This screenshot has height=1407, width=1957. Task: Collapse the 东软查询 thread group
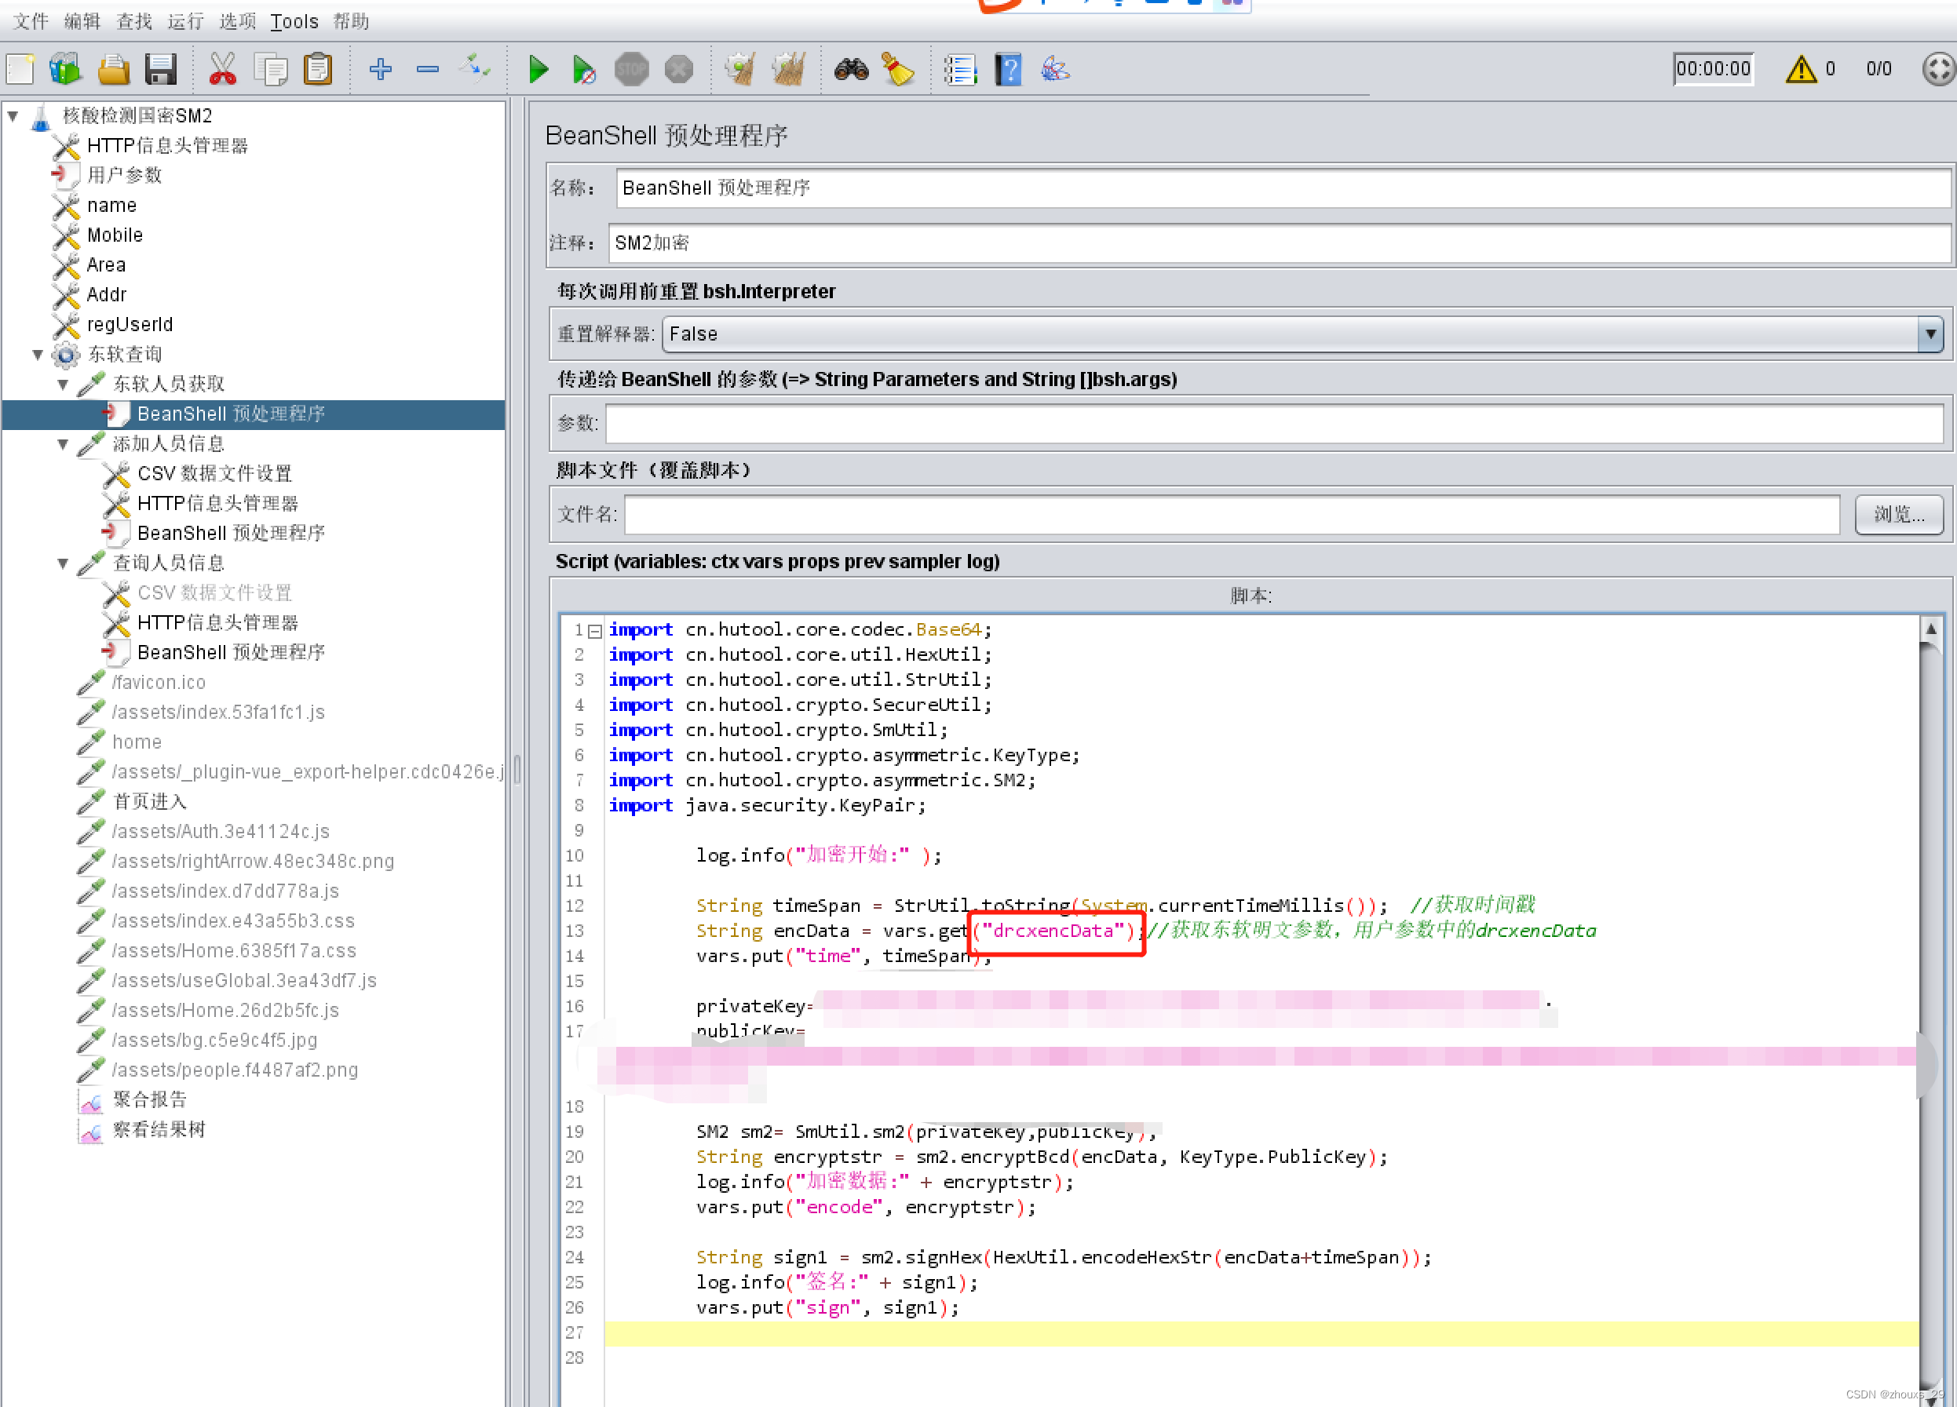(38, 354)
